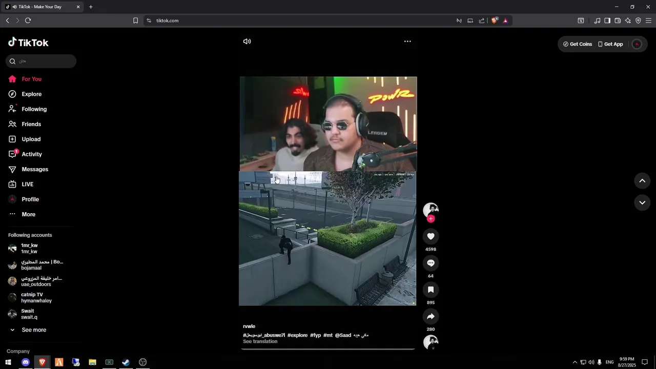Open the sound disc at the bottom
Viewport: 656px width, 369px height.
(430, 342)
